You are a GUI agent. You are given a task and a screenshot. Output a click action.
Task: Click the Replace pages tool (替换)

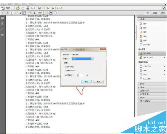click(x=143, y=36)
